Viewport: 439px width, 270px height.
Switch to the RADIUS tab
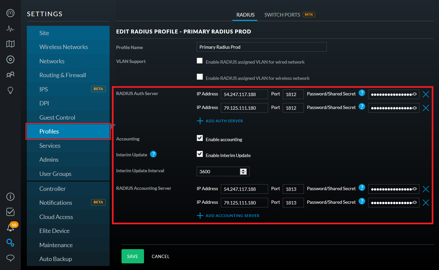coord(245,15)
